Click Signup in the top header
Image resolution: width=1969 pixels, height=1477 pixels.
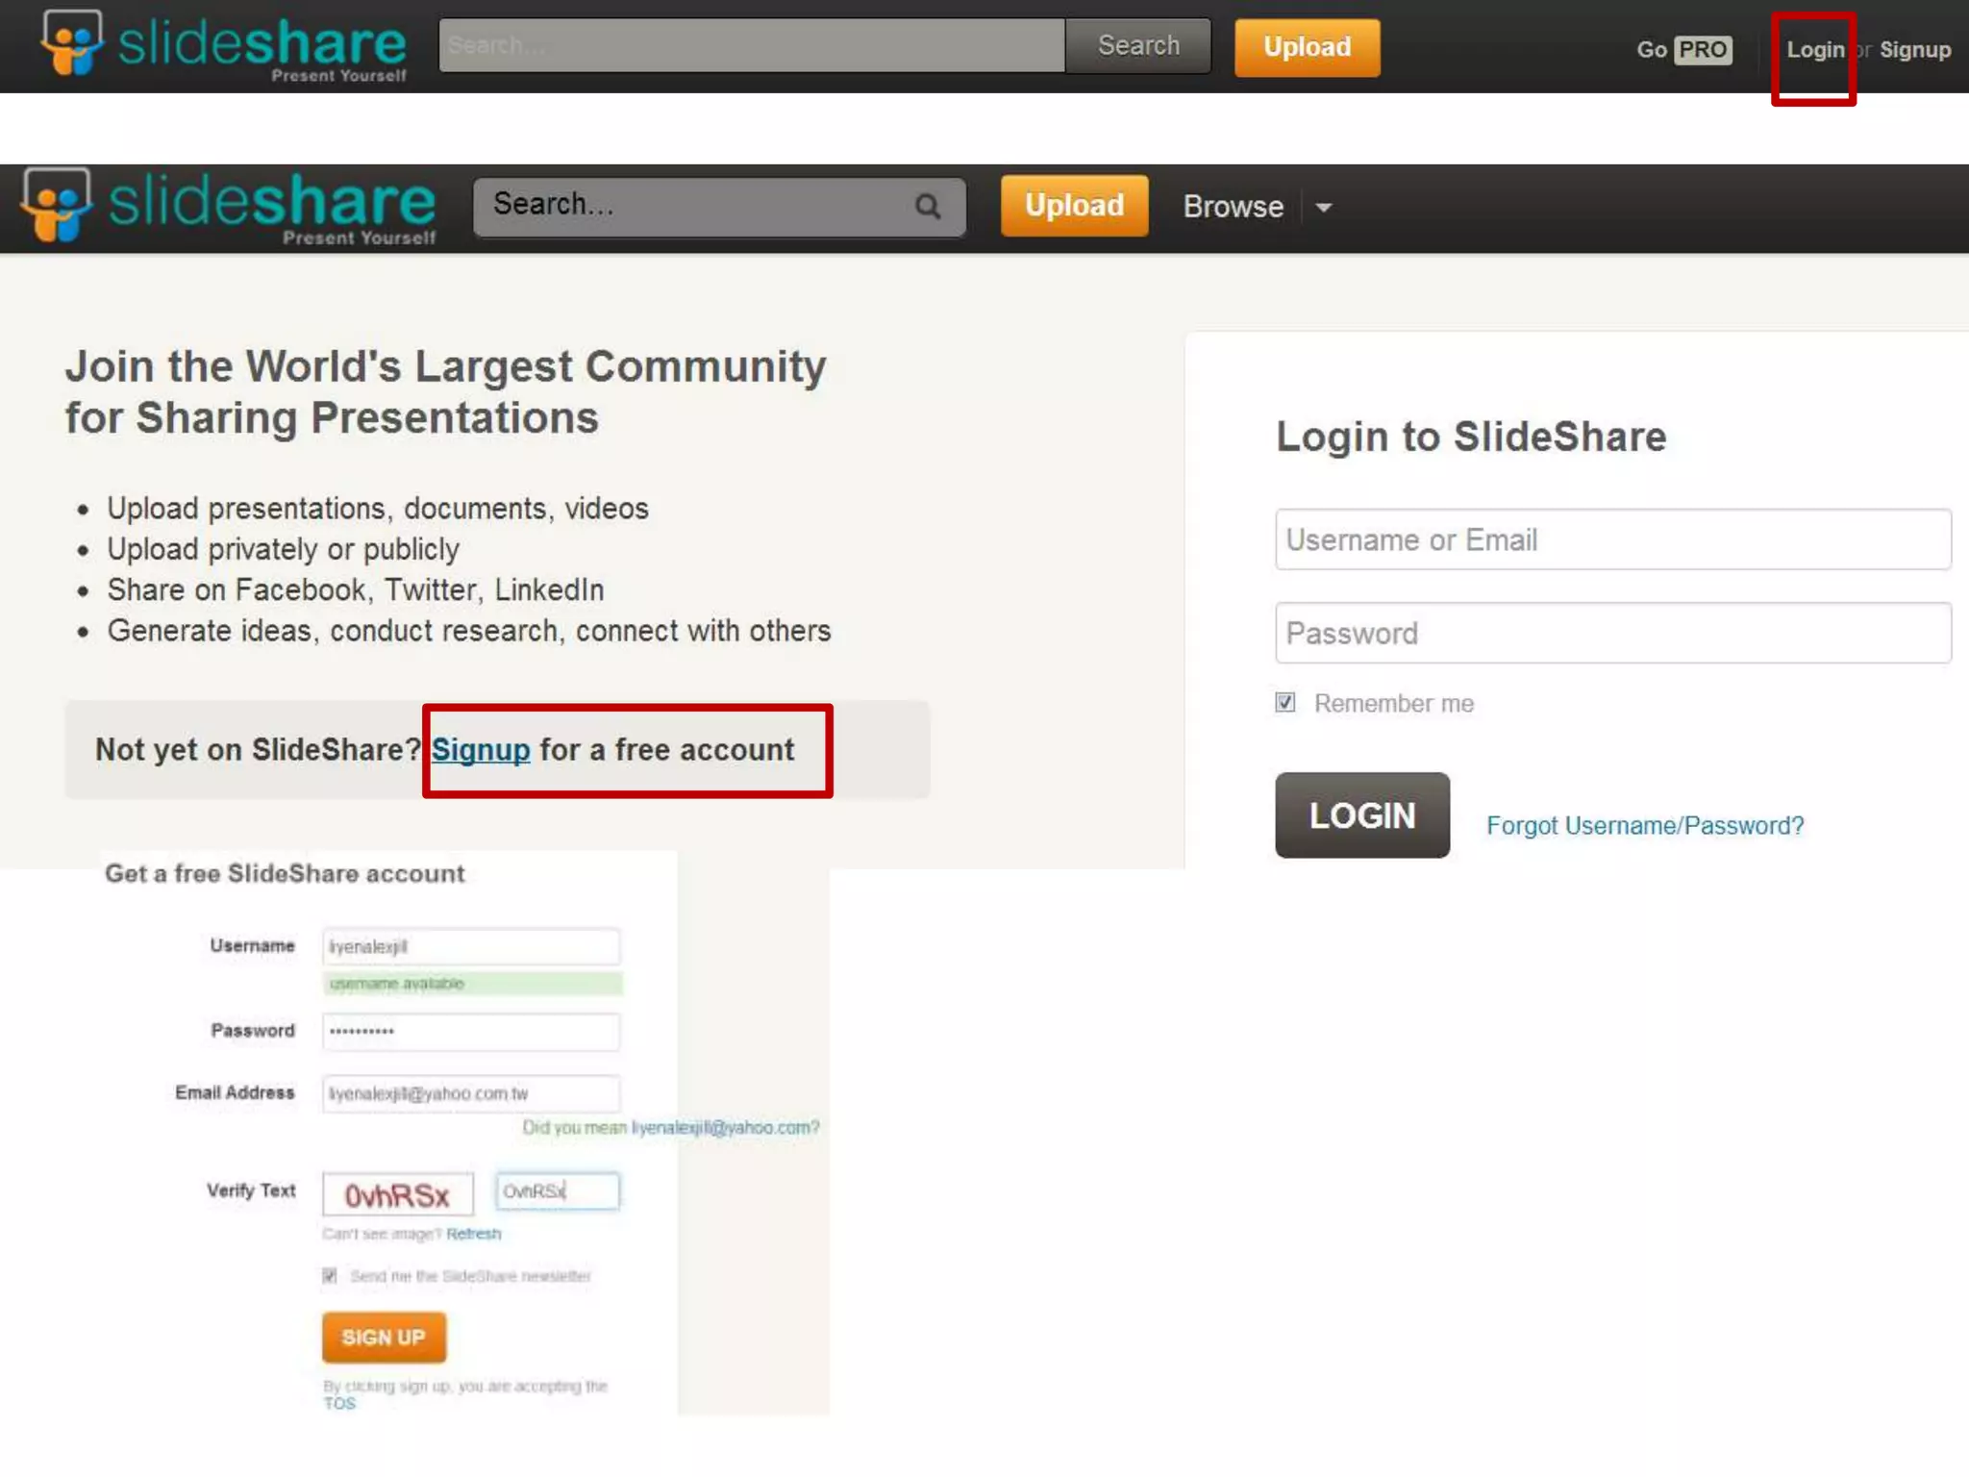coord(1914,50)
